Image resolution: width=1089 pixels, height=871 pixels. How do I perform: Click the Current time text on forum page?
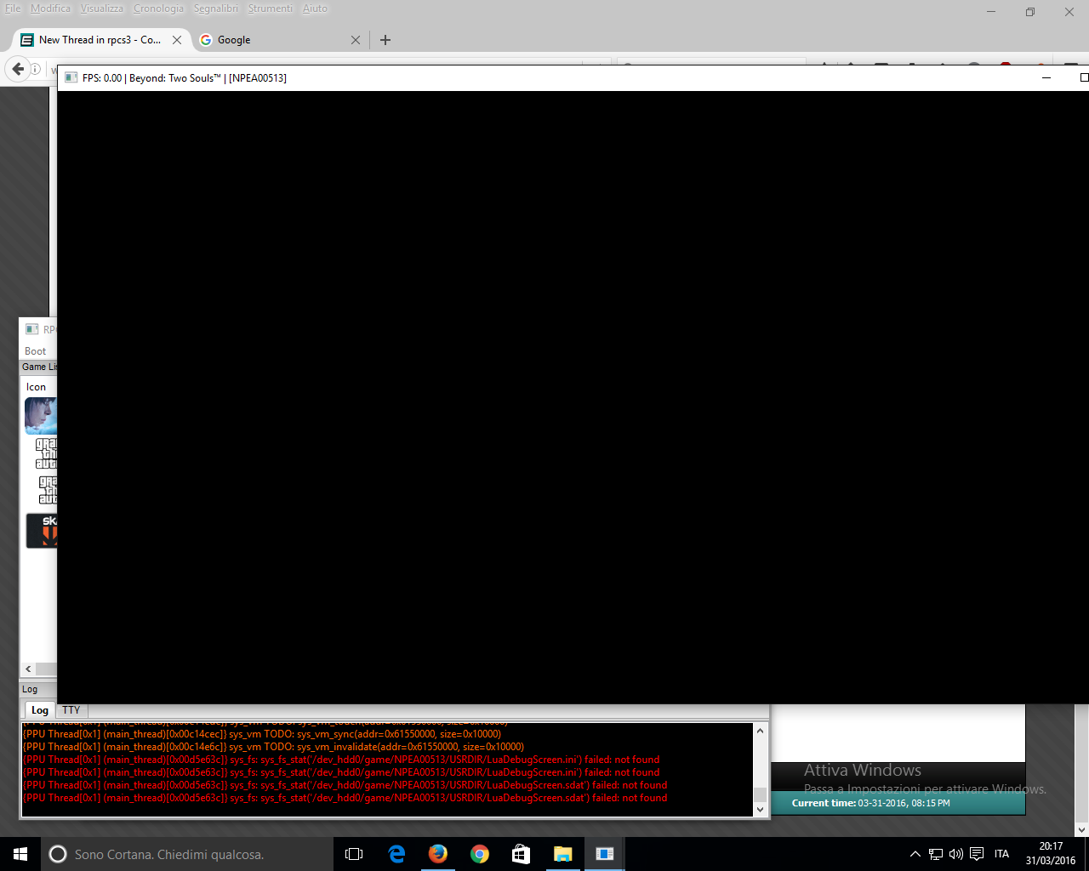point(870,803)
